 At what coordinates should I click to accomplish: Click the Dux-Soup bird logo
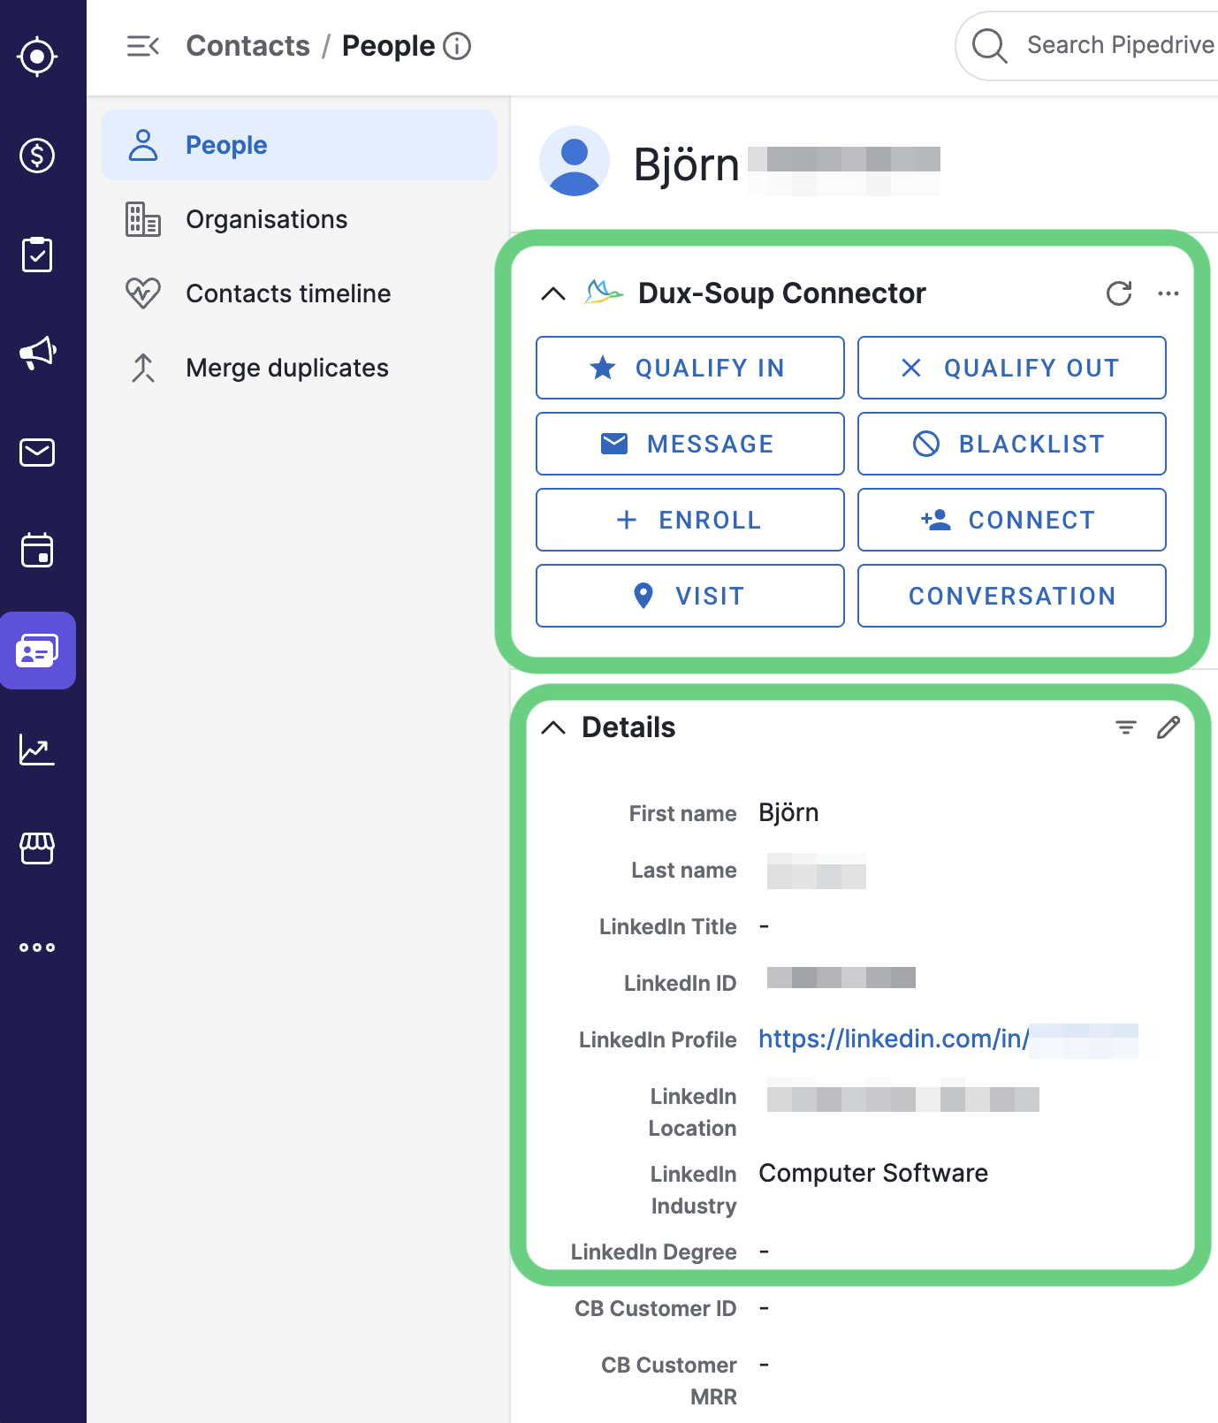604,292
